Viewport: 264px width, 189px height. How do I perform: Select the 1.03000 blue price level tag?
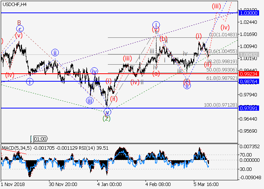[x=250, y=13]
